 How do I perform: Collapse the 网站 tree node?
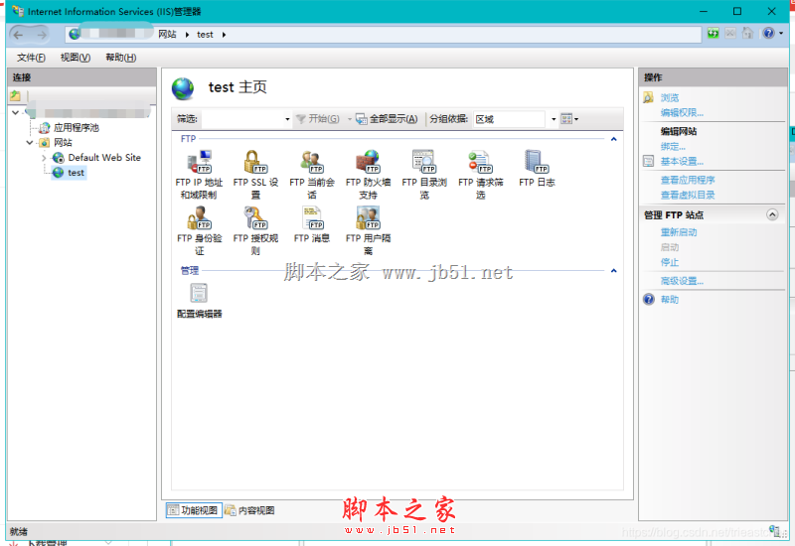(30, 143)
